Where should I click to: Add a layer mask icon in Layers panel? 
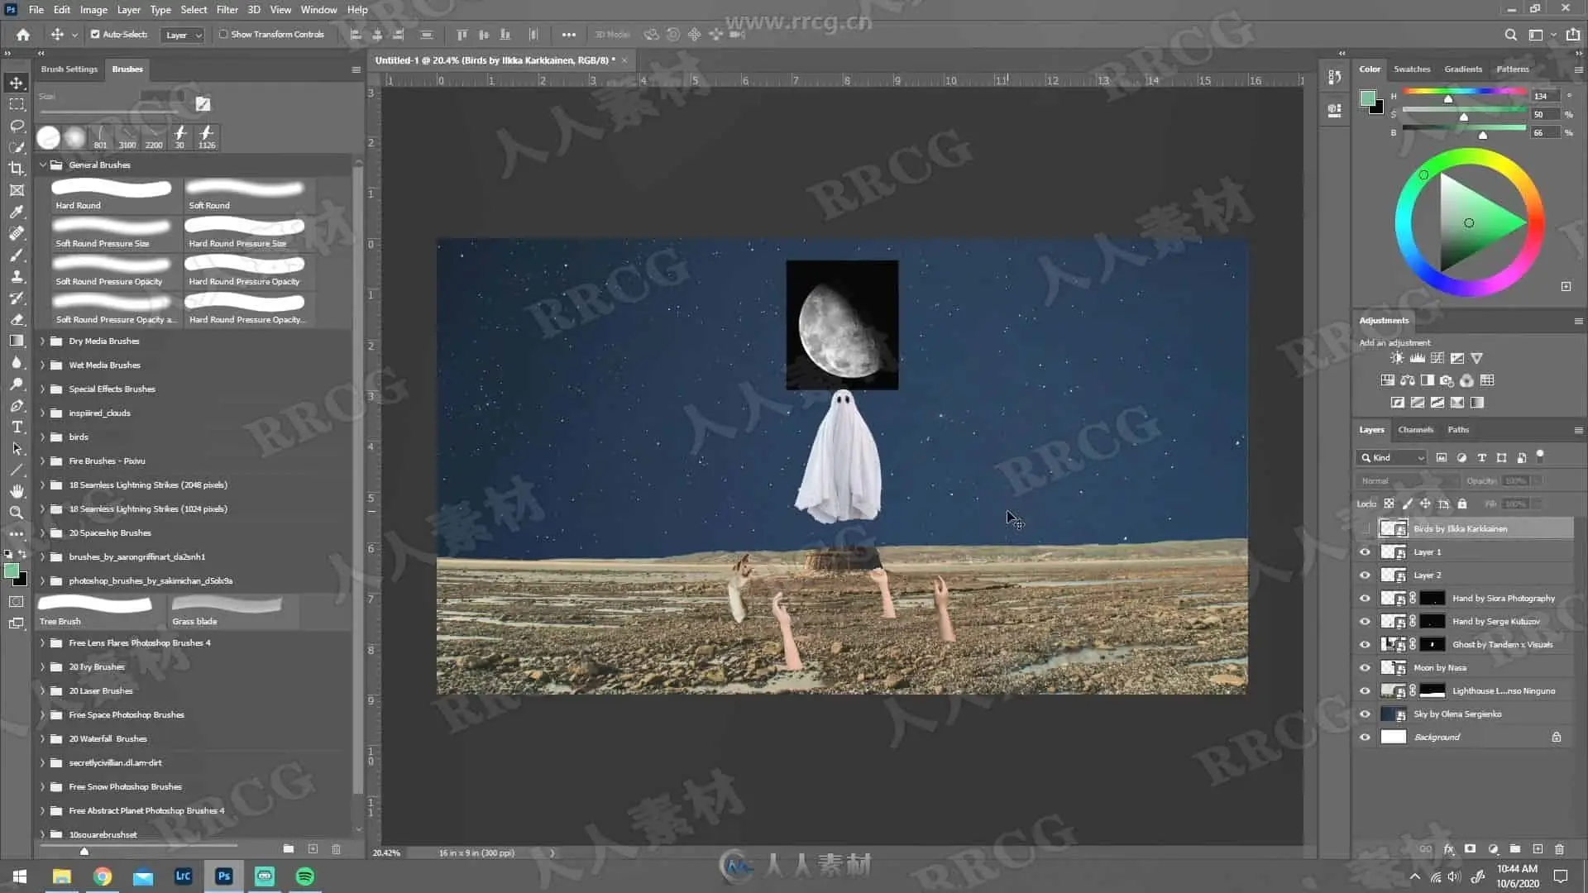(1470, 849)
